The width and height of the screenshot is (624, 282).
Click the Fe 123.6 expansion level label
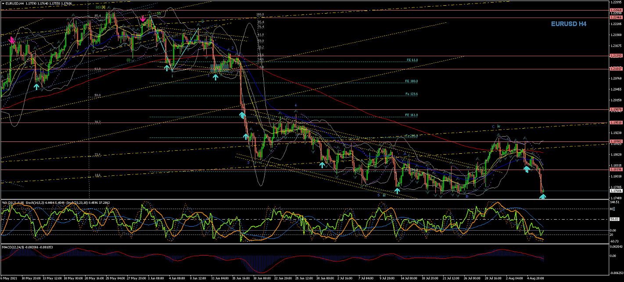[x=412, y=94]
